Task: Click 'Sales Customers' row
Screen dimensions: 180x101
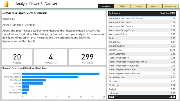Action: click(142, 54)
